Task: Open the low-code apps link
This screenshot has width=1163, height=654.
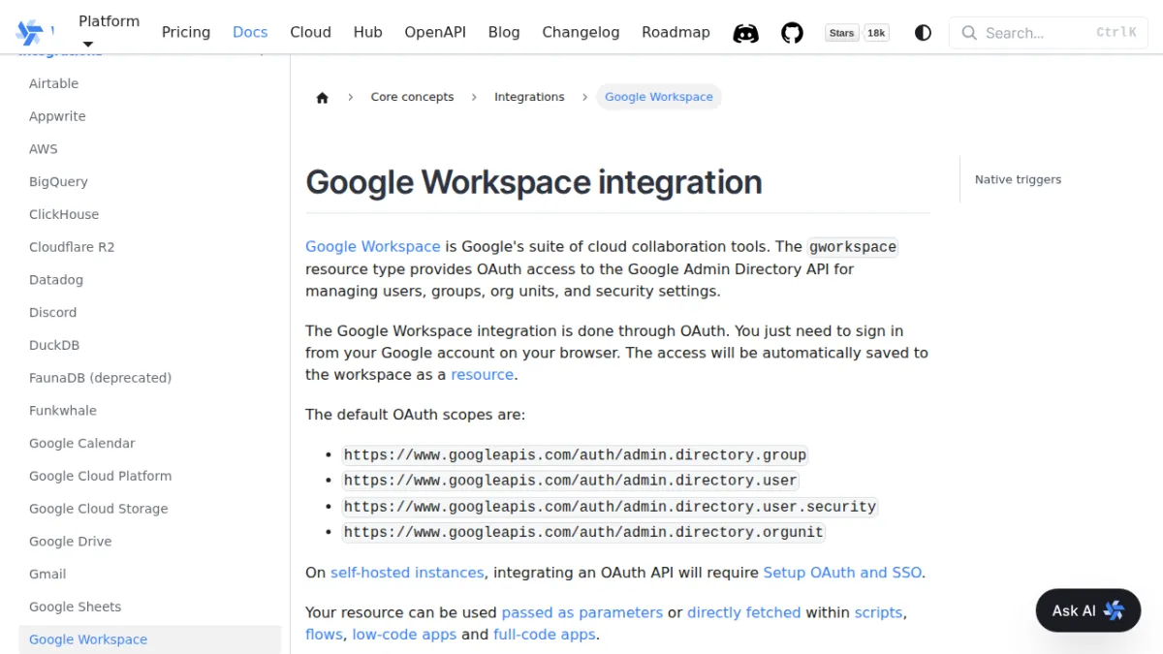Action: (x=404, y=635)
